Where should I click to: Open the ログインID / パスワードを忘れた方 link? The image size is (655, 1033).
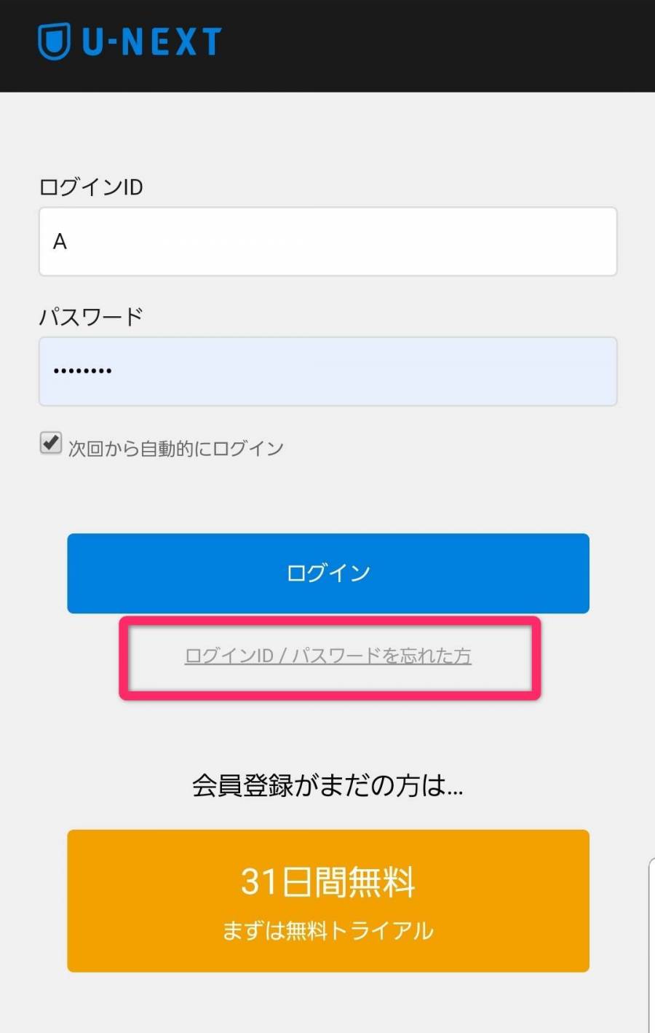tap(328, 656)
